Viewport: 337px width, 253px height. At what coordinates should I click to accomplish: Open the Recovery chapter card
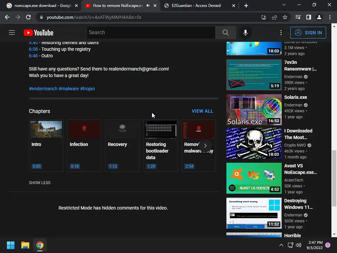[x=122, y=146]
